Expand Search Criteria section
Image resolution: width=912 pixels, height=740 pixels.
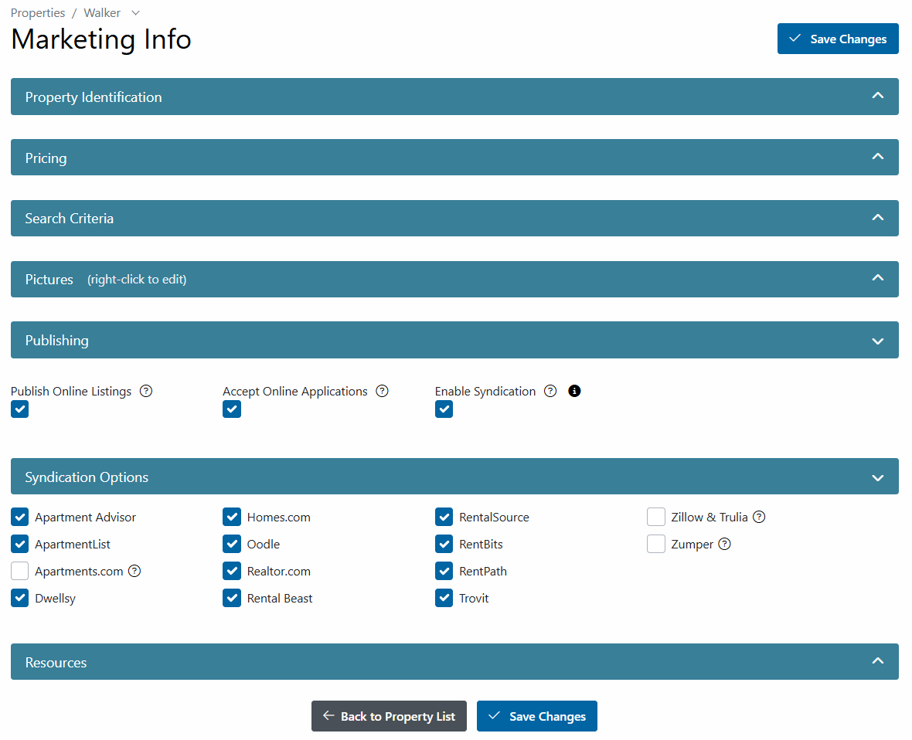click(x=454, y=218)
